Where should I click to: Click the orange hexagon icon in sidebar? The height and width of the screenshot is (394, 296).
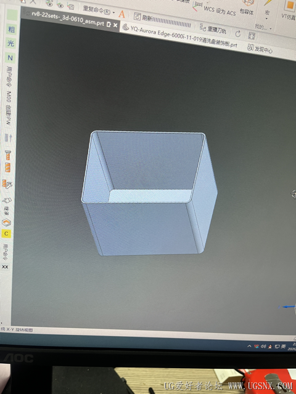[x=6, y=222]
